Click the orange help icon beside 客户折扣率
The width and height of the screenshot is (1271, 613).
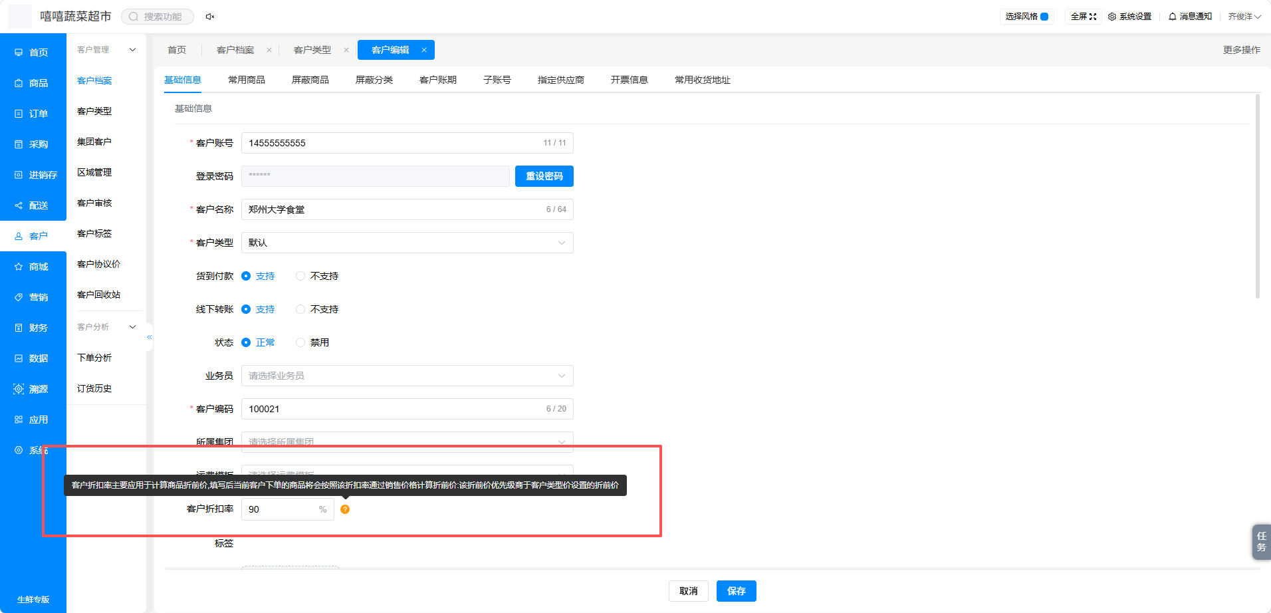[345, 509]
